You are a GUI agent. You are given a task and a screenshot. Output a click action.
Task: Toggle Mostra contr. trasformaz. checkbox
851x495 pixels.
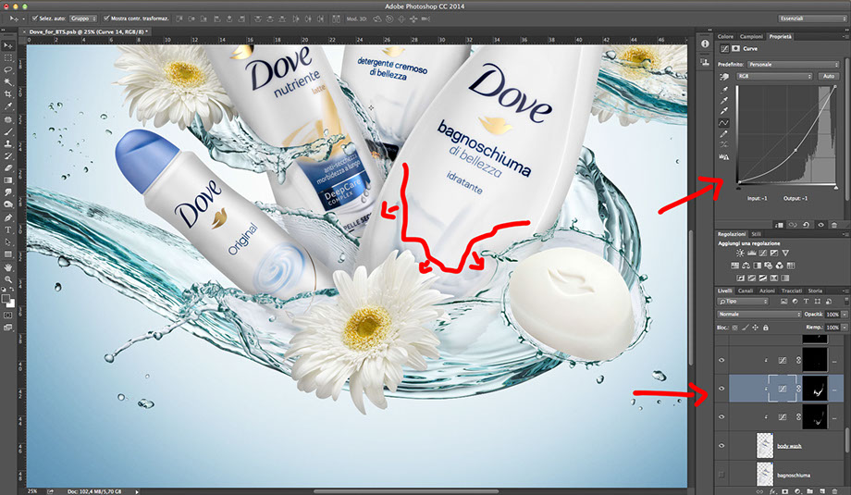click(106, 19)
